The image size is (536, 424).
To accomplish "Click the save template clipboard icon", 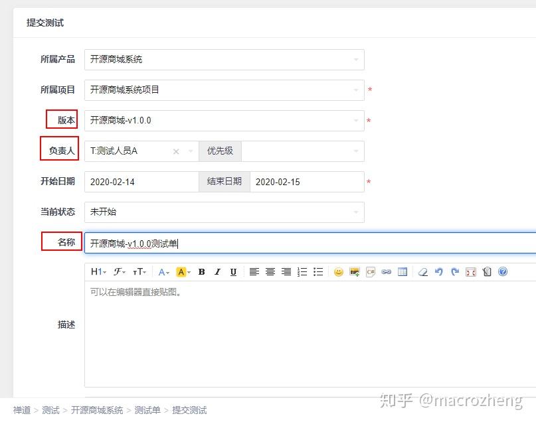I will (x=487, y=272).
